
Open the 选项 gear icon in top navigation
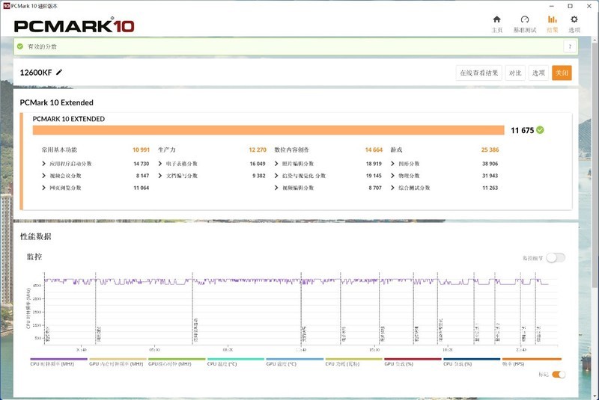click(574, 19)
